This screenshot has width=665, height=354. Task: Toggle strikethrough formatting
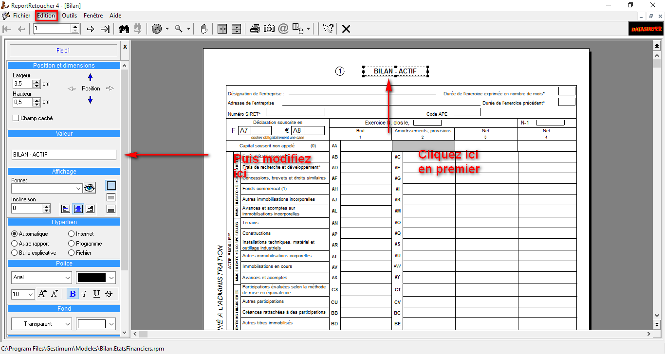[109, 294]
